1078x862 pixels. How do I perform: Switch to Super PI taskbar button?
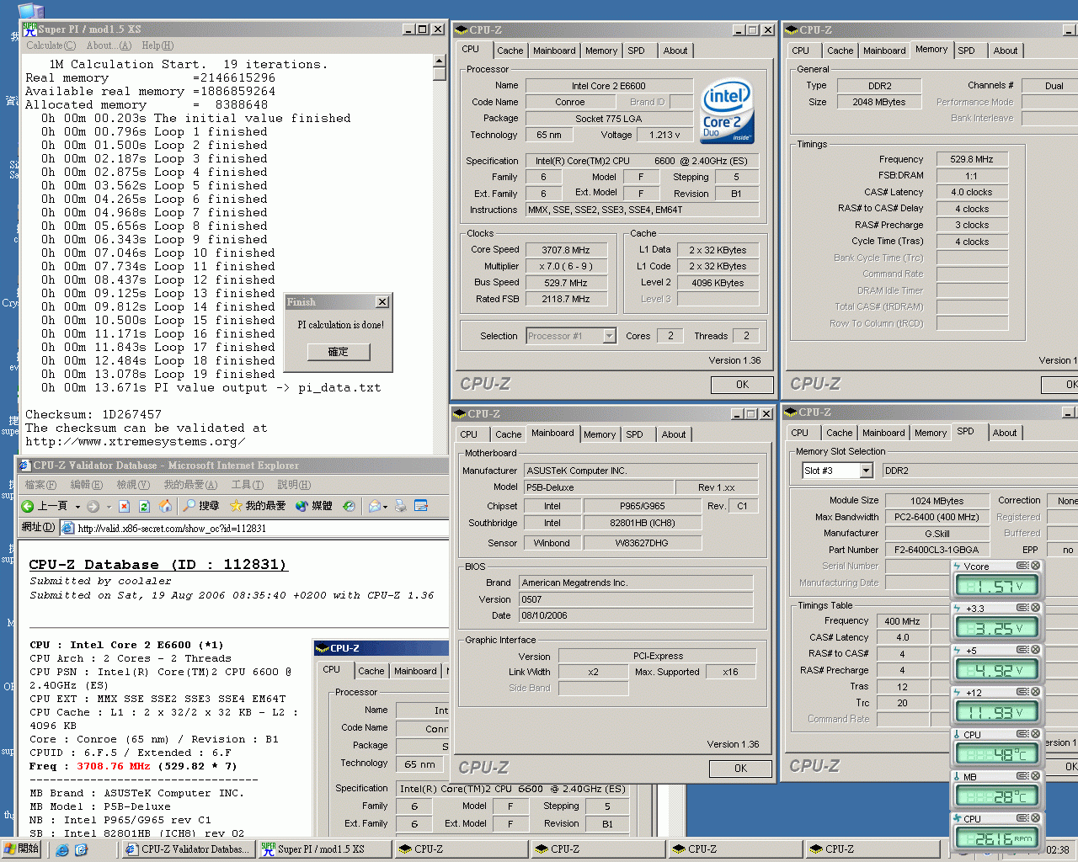coord(323,849)
